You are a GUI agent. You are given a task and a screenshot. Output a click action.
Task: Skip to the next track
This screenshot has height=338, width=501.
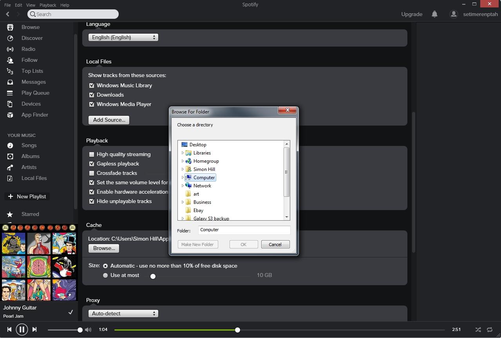coord(34,329)
